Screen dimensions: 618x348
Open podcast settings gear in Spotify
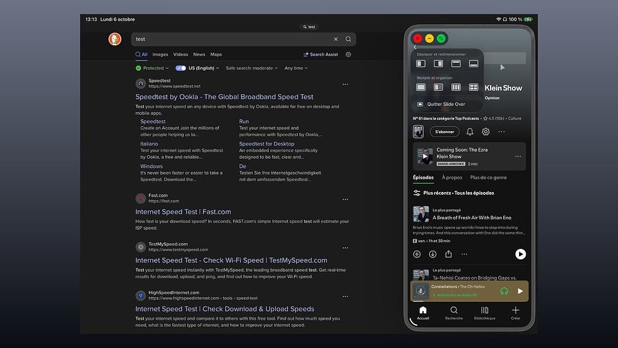[x=486, y=132]
